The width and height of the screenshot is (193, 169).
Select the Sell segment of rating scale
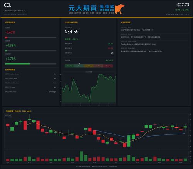98,66
